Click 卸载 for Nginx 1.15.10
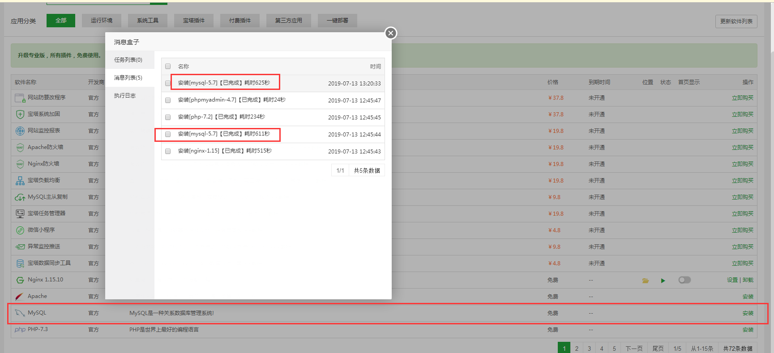Screen dimensions: 774x353 click(748, 280)
